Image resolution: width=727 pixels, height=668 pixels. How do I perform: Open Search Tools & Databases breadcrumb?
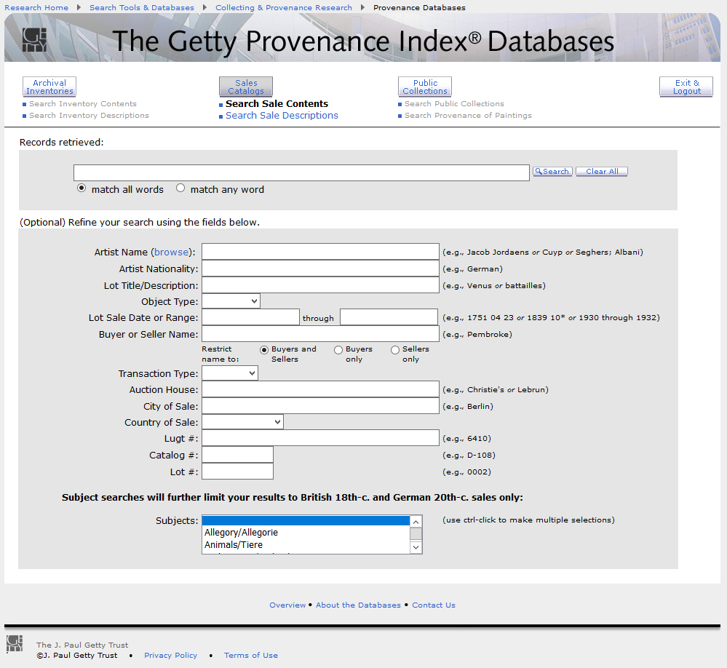(142, 8)
